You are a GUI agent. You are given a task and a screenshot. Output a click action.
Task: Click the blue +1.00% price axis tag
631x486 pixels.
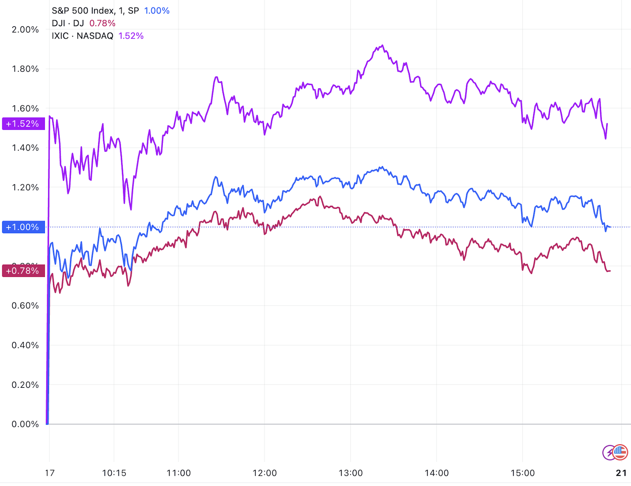(23, 227)
